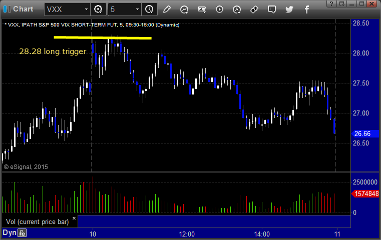Open the chart comment bubble icon
The image size is (381, 240).
[x=272, y=9]
